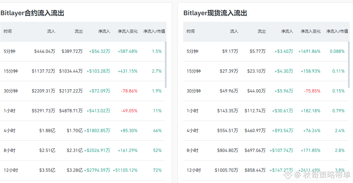
Task: Select the $9.17万 spot inflow cell
Action: (x=230, y=51)
